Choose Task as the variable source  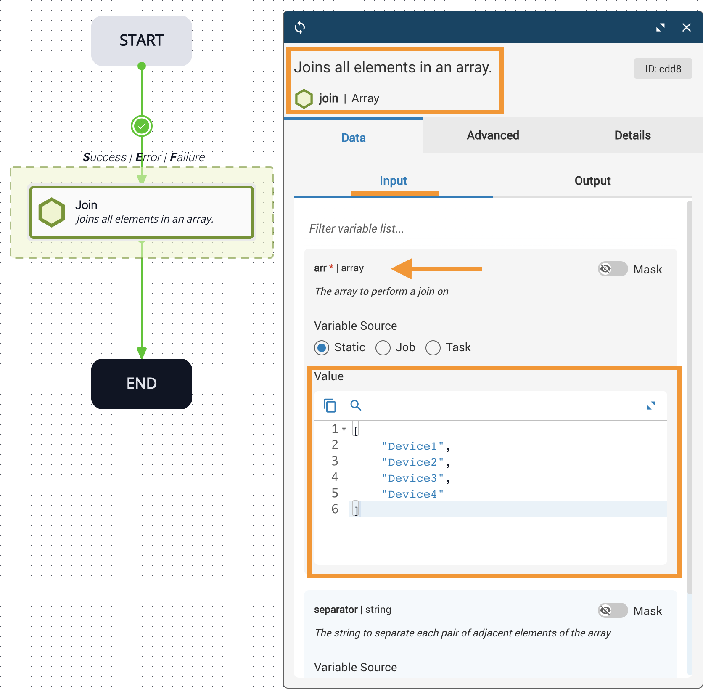[433, 348]
